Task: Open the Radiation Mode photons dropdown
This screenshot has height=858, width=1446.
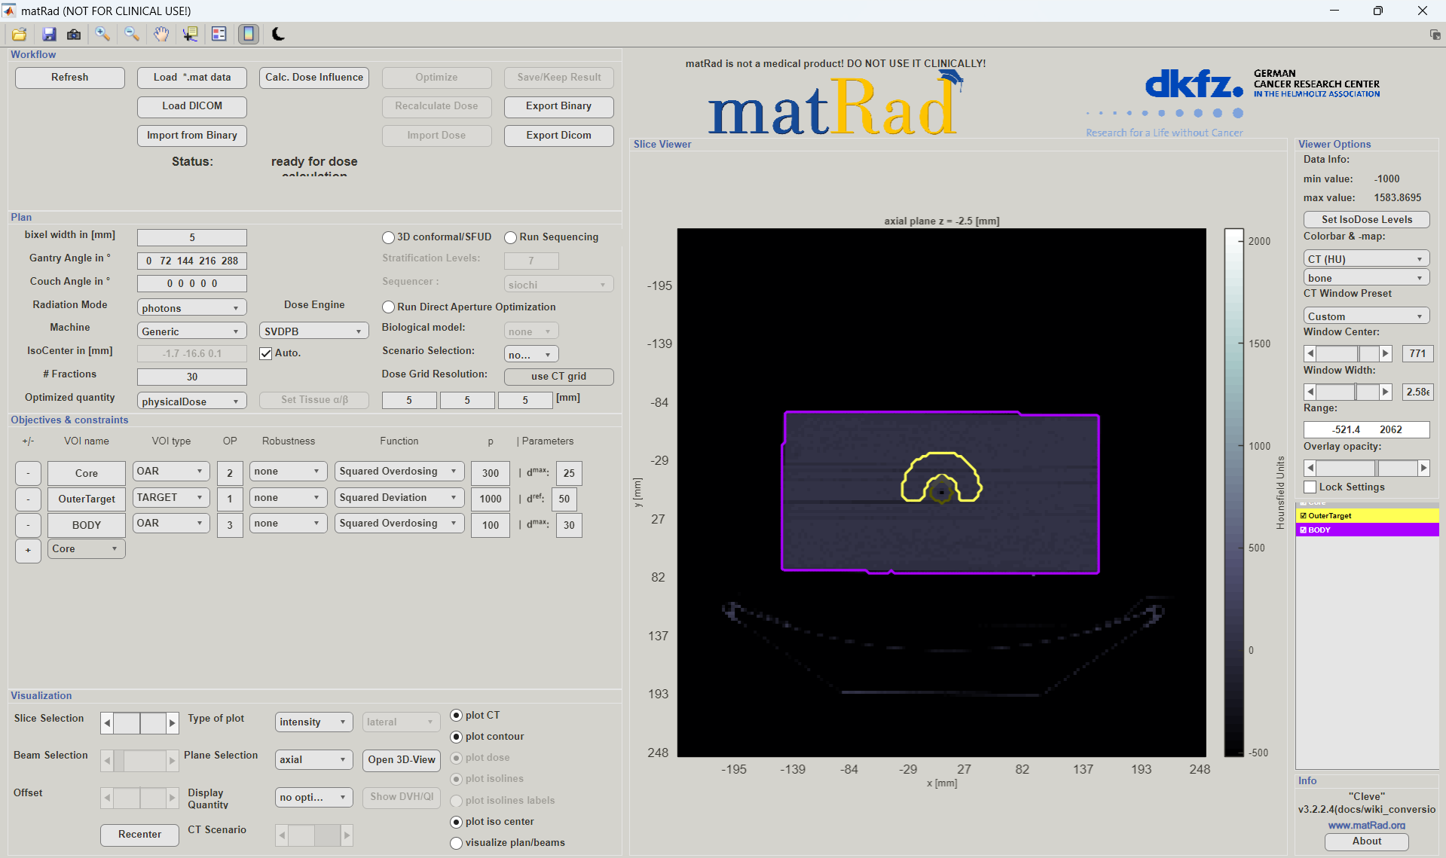Action: click(x=191, y=308)
